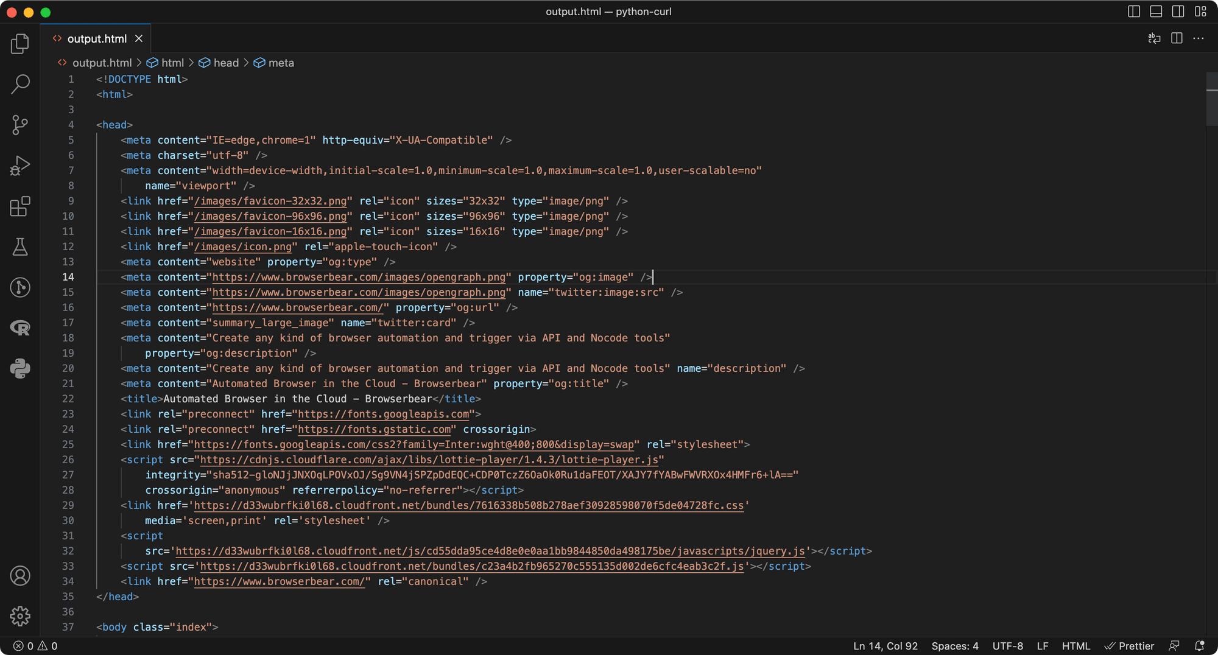This screenshot has width=1218, height=655.
Task: Toggle the bottom panel layout icon
Action: click(x=1156, y=12)
